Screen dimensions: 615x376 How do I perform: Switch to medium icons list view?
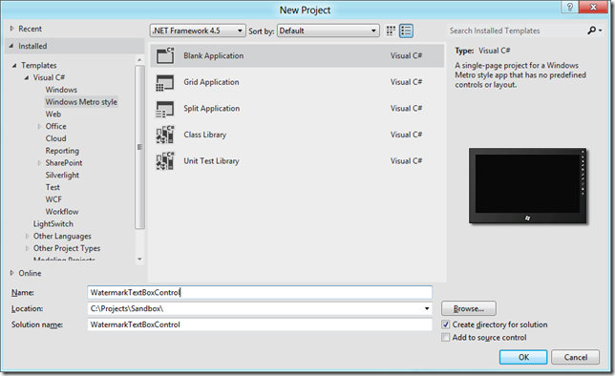pos(406,31)
